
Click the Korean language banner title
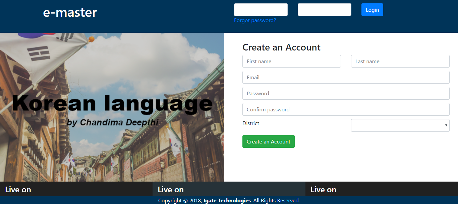point(112,103)
